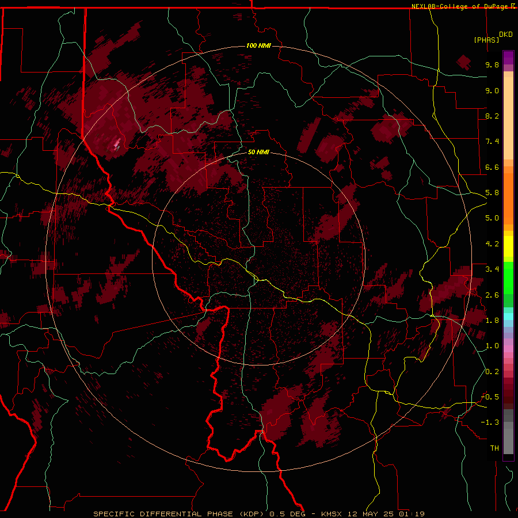Click the 3.4 legend value
Viewport: 518px width, 518px height.
[492, 269]
